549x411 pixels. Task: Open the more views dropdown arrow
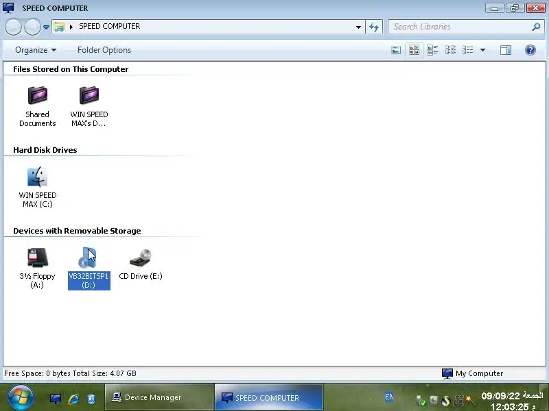point(482,50)
